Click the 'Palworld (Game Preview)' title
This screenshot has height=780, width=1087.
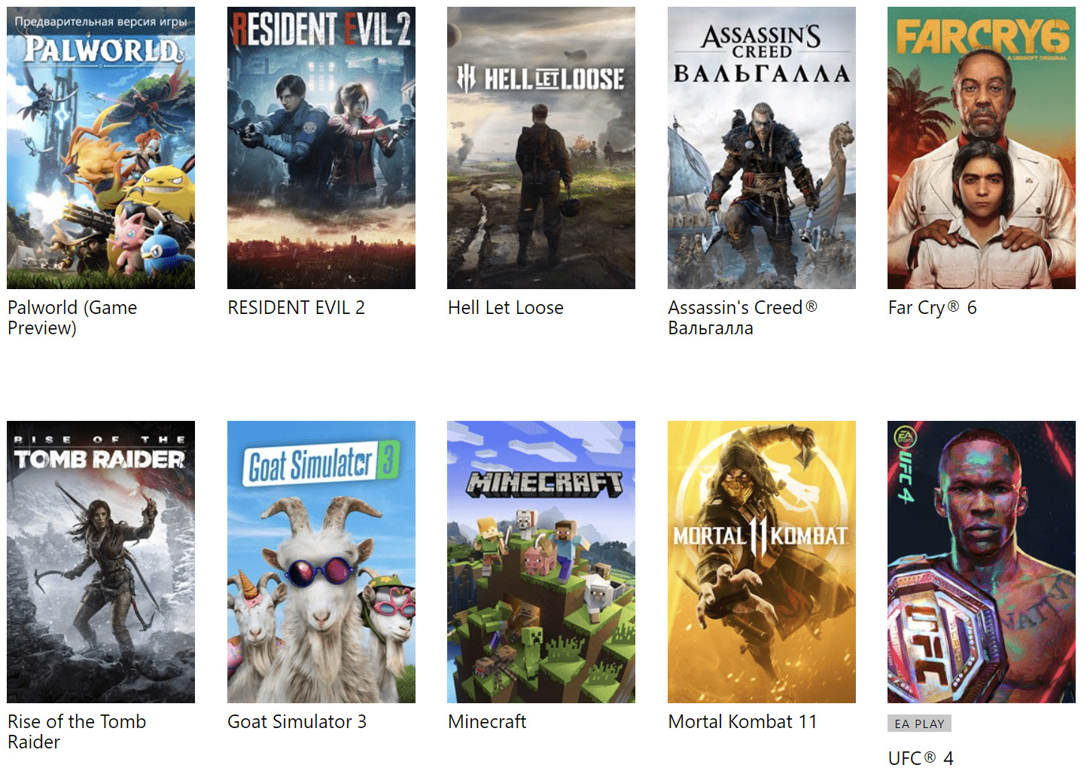(72, 318)
